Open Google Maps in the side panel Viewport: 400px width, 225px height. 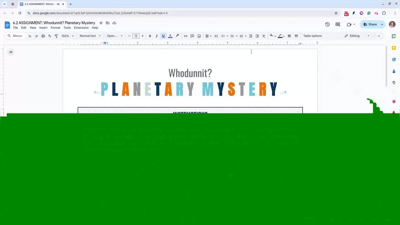tap(394, 82)
